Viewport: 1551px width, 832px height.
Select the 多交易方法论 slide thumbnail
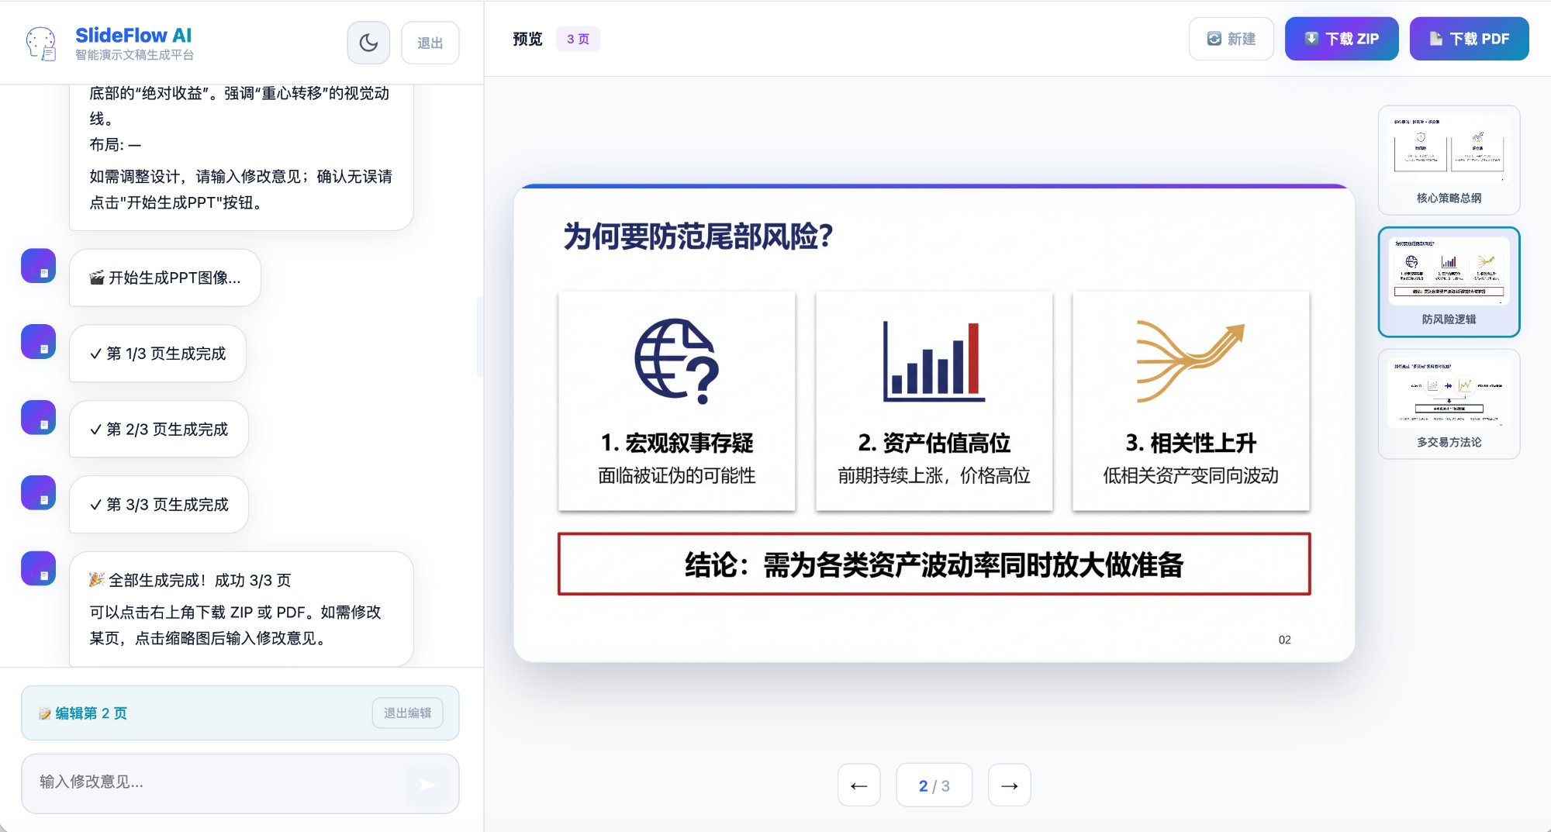[1449, 403]
